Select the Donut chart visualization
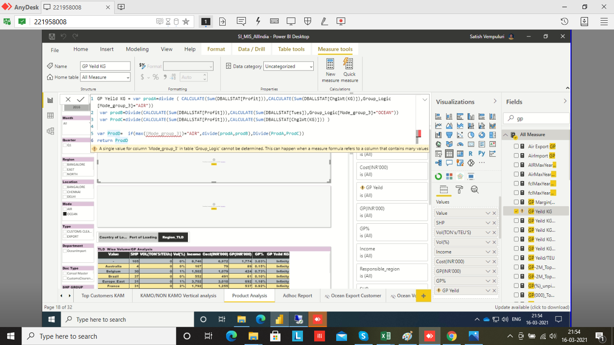This screenshot has width=614, height=345. pyautogui.click(x=482, y=135)
